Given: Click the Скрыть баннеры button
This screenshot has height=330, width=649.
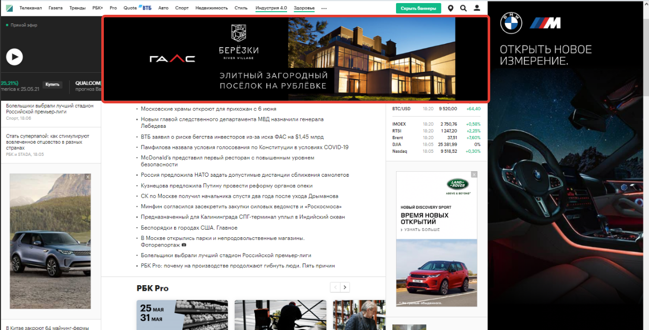Looking at the screenshot, I should 418,8.
